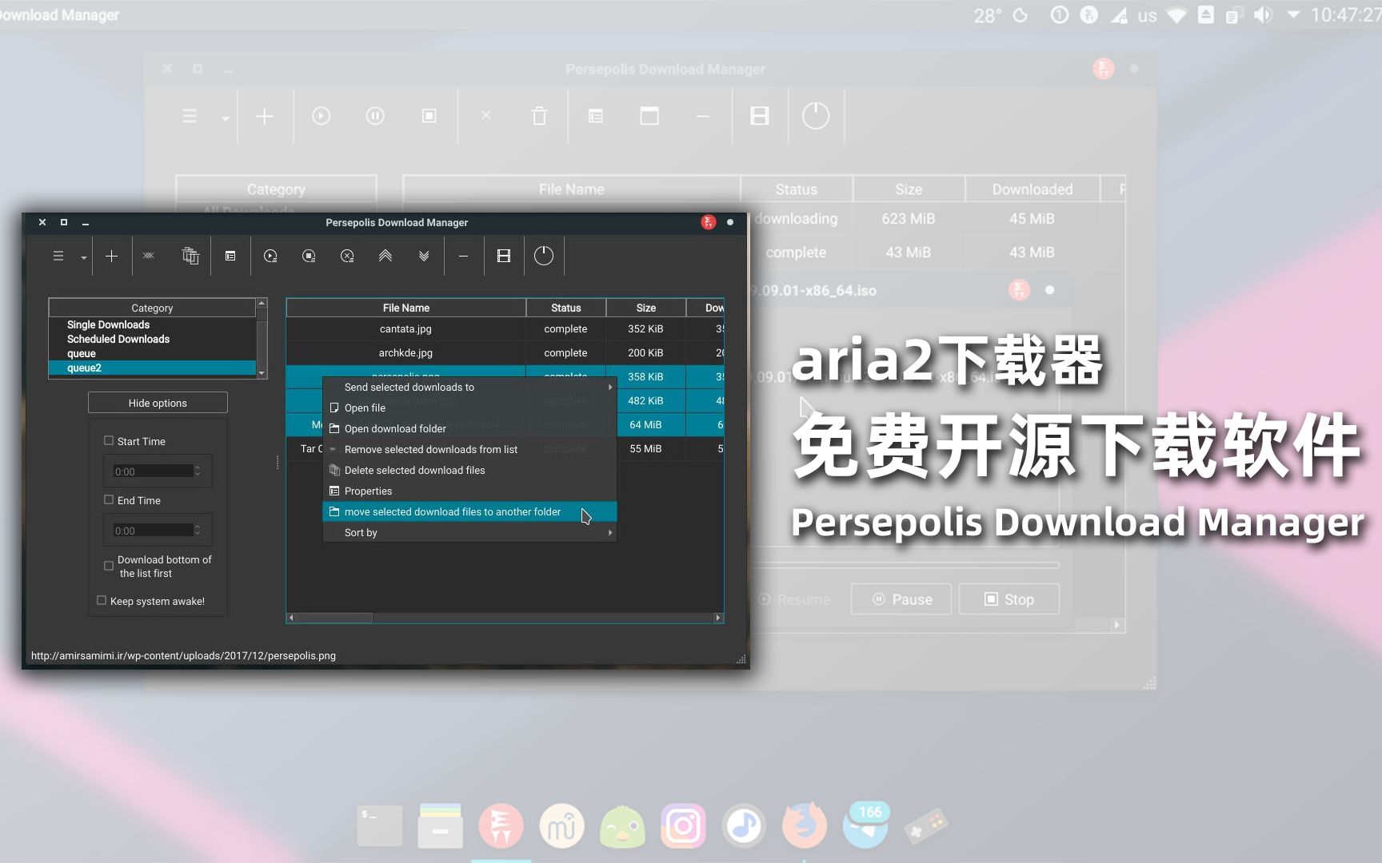Open download properties icon in front window toolbar
Image resolution: width=1382 pixels, height=863 pixels.
230,256
